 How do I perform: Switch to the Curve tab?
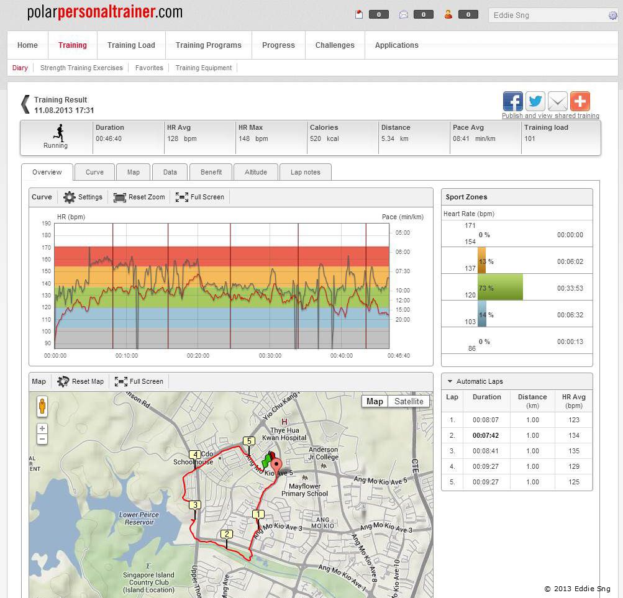(94, 172)
